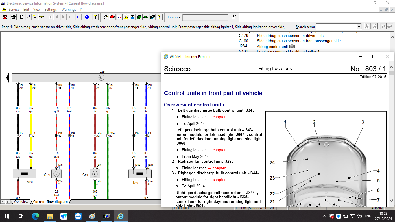This screenshot has width=395, height=222.
Task: Click the search backward binoculars icon
Action: pos(375,26)
